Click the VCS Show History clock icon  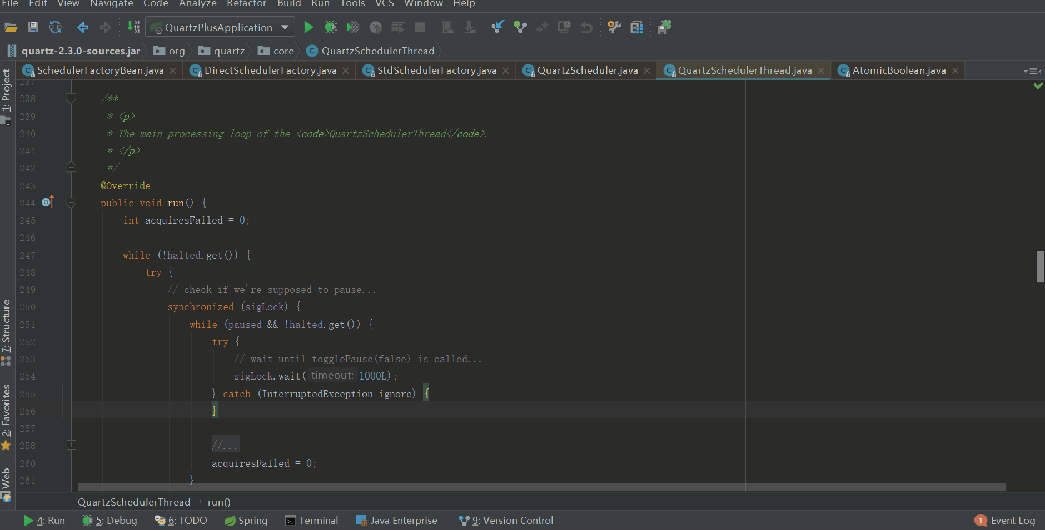coord(564,27)
